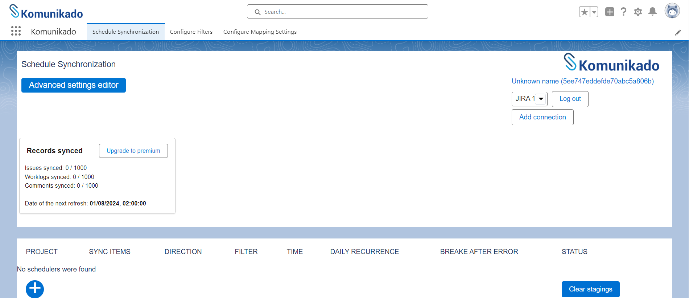
Task: Click the TIME column header
Action: [295, 252]
